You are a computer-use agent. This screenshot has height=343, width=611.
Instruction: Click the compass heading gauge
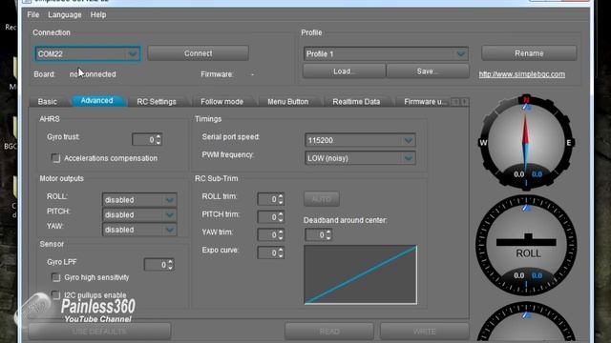pyautogui.click(x=526, y=142)
